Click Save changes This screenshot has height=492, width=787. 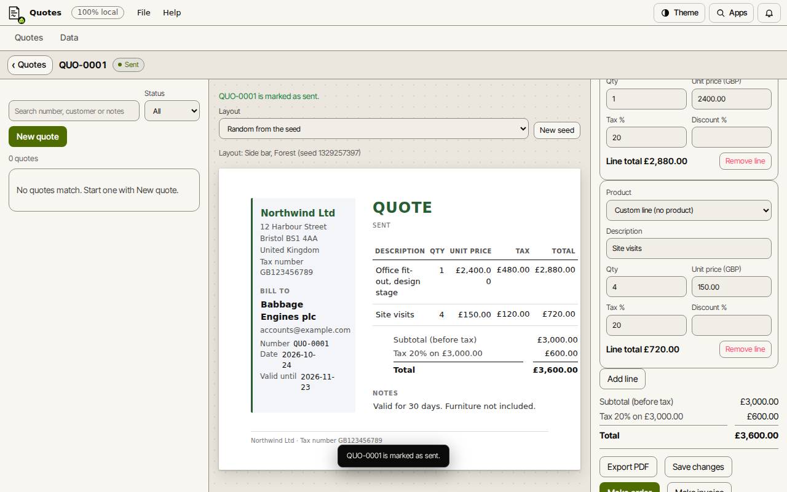pos(698,467)
